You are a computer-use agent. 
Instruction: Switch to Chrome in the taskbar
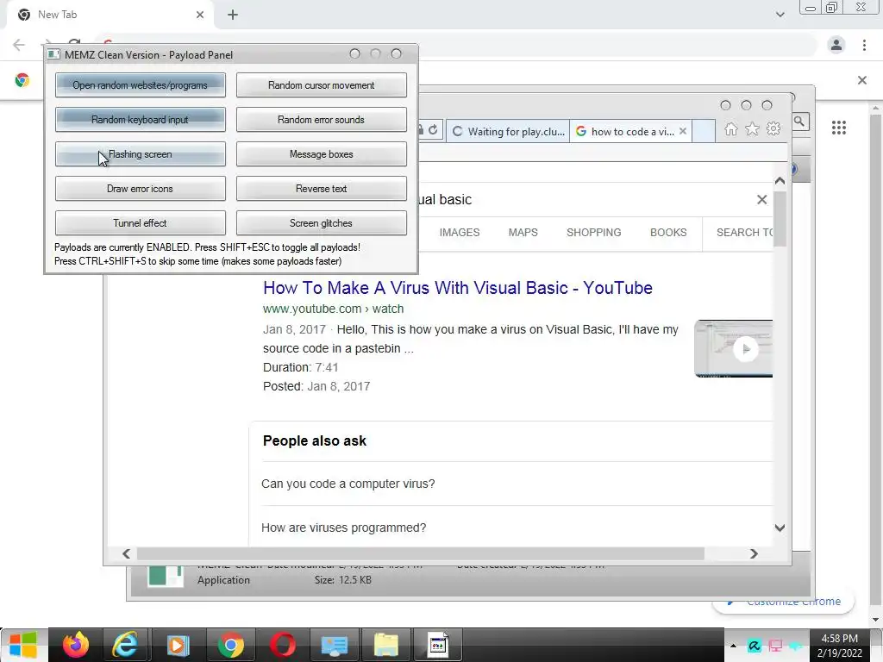[230, 645]
